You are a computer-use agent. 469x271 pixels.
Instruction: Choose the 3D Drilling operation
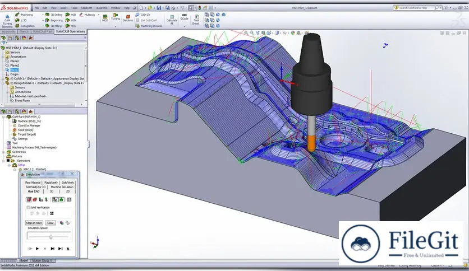coord(54,15)
